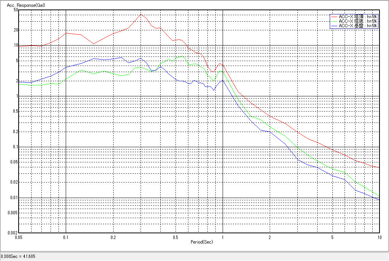
Task: Click the x-axis tick label 1
Action: (x=223, y=237)
